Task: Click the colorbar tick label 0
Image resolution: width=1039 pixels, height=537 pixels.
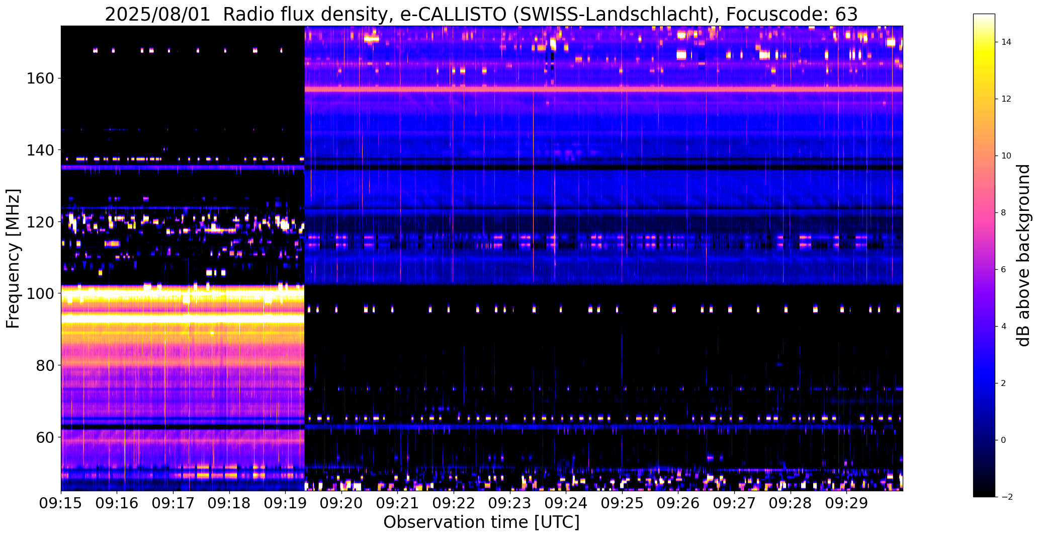Action: click(1004, 440)
